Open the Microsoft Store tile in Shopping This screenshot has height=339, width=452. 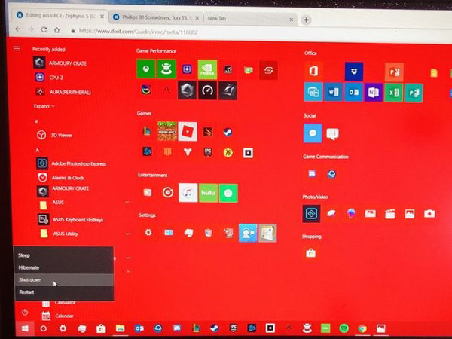(x=310, y=253)
